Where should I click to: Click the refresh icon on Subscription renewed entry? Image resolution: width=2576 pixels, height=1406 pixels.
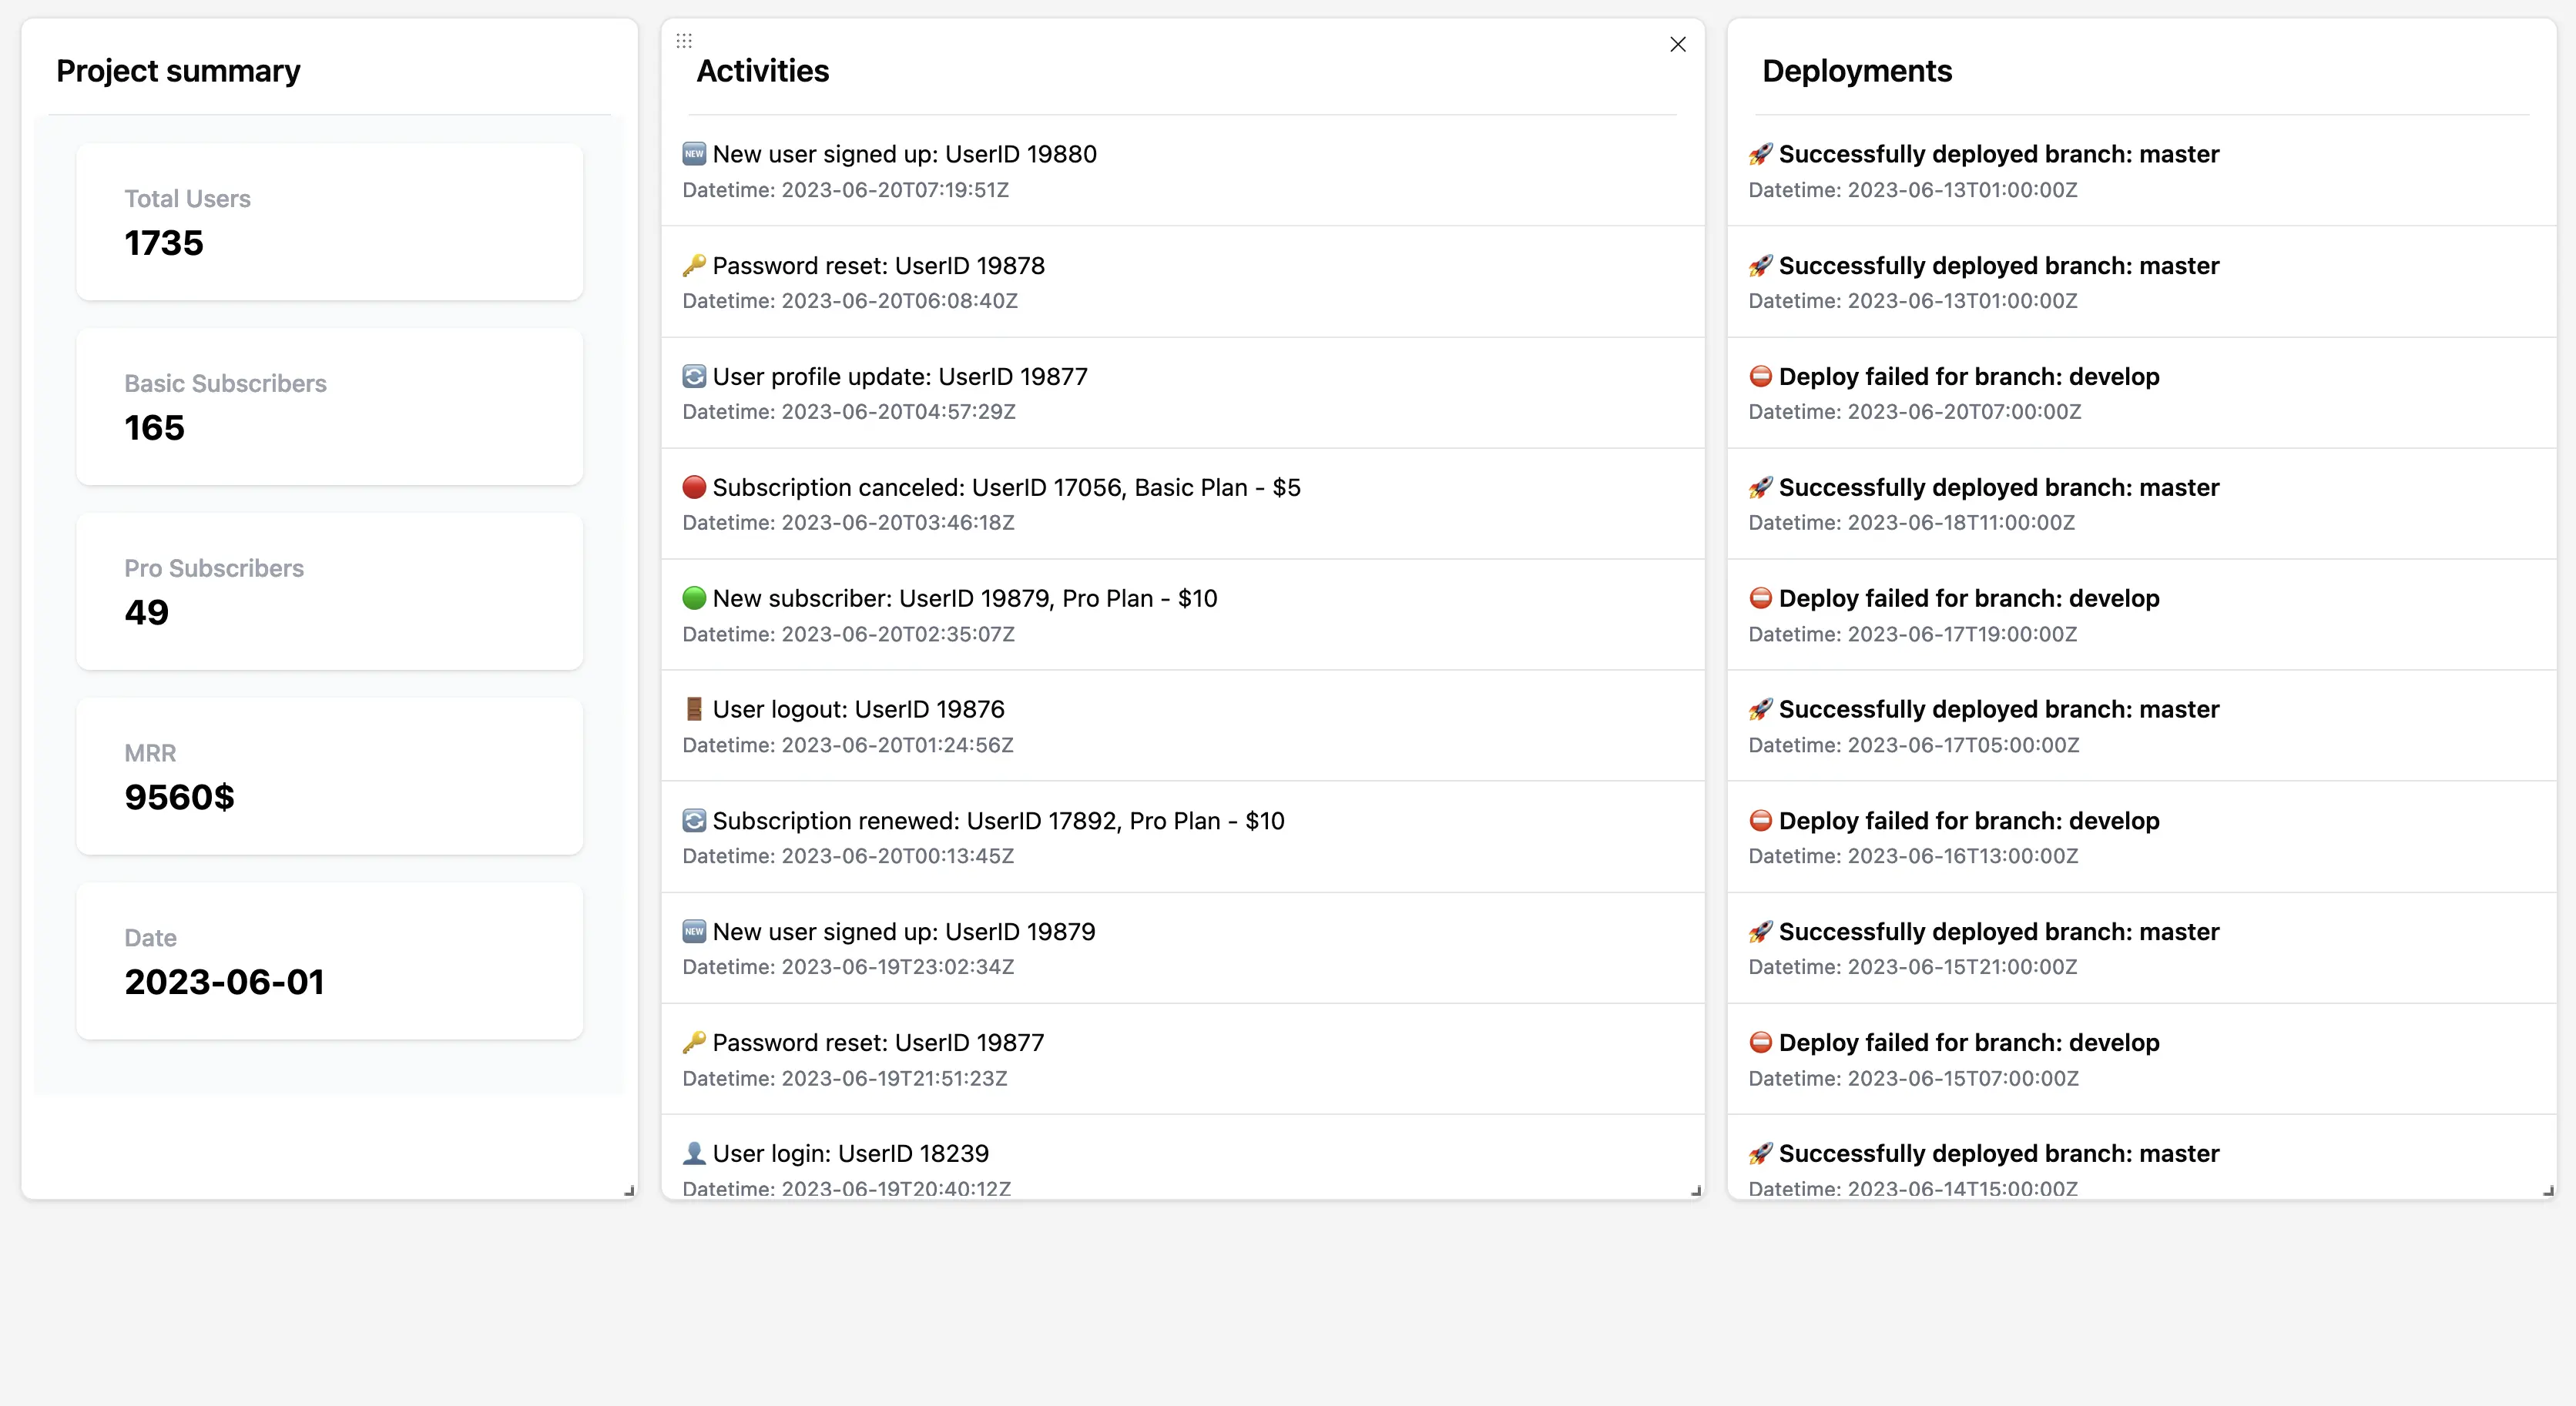pos(695,819)
